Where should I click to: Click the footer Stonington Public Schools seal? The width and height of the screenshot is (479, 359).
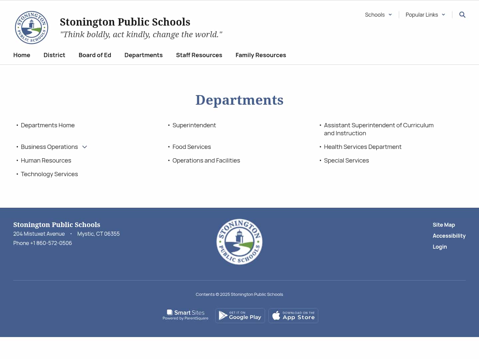click(239, 241)
